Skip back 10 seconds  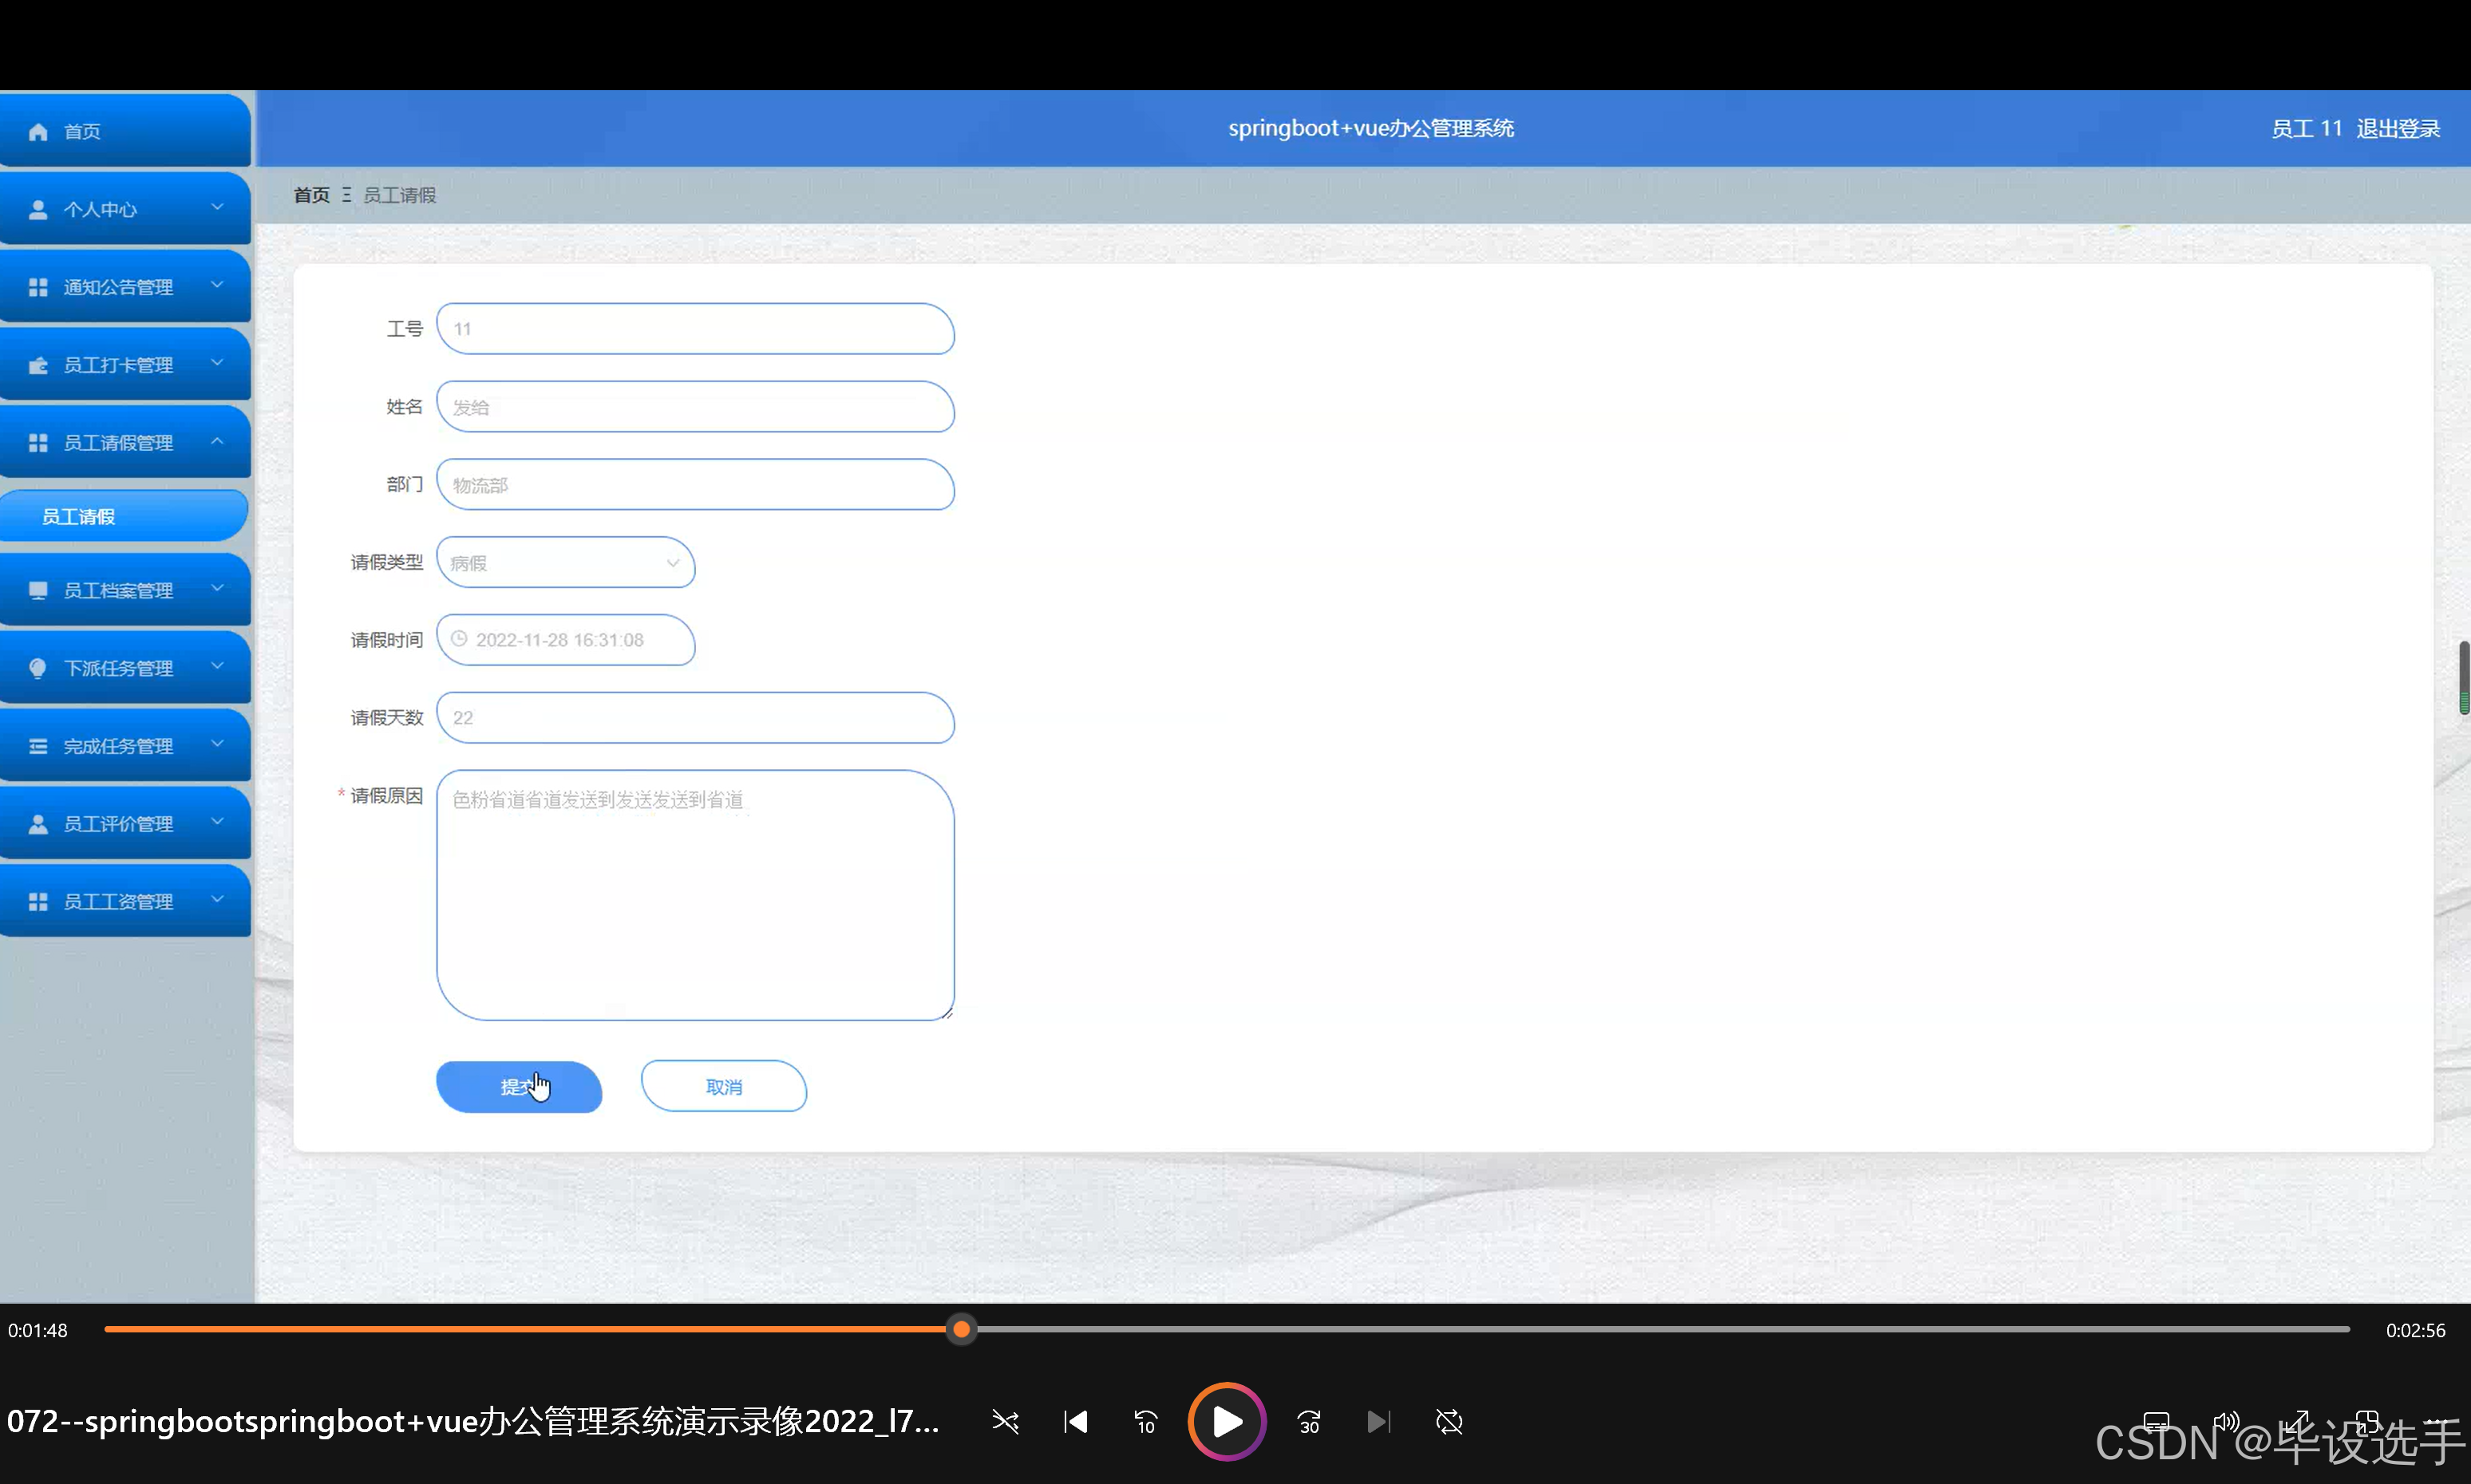1145,1421
